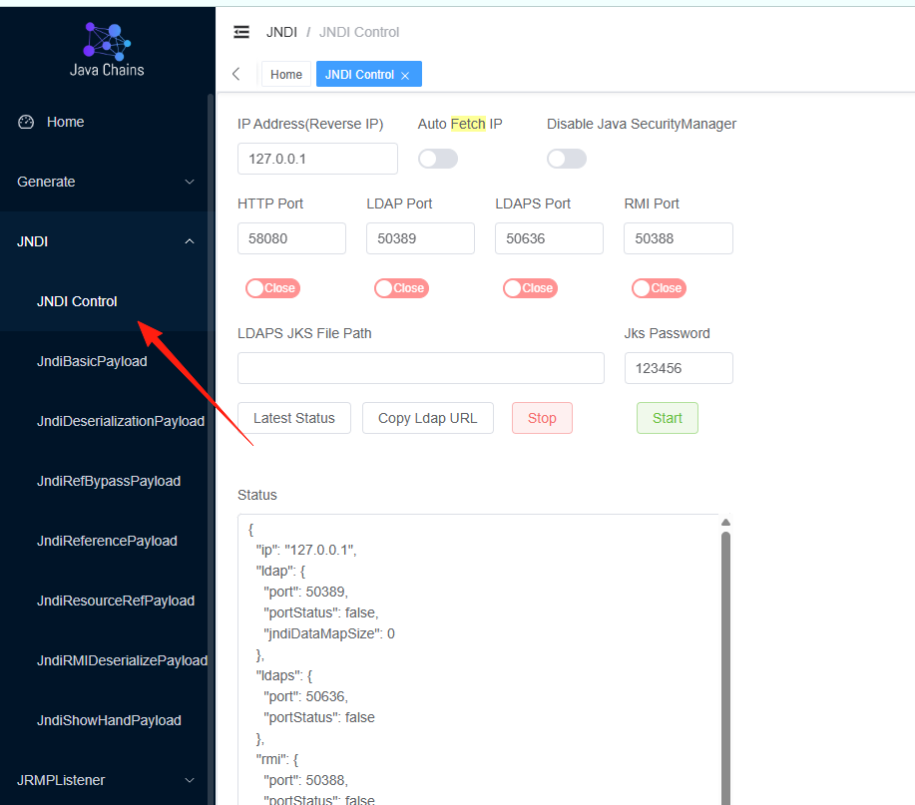Click the Status heading label
This screenshot has width=915, height=805.
257,495
